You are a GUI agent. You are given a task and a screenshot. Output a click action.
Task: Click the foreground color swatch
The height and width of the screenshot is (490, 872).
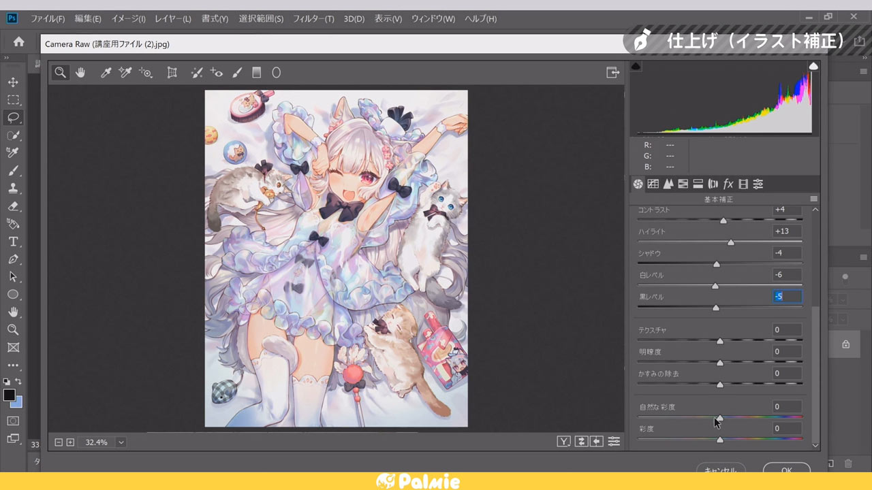[x=9, y=395]
